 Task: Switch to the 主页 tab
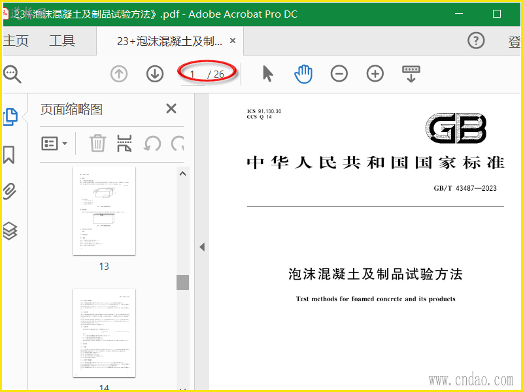[16, 41]
